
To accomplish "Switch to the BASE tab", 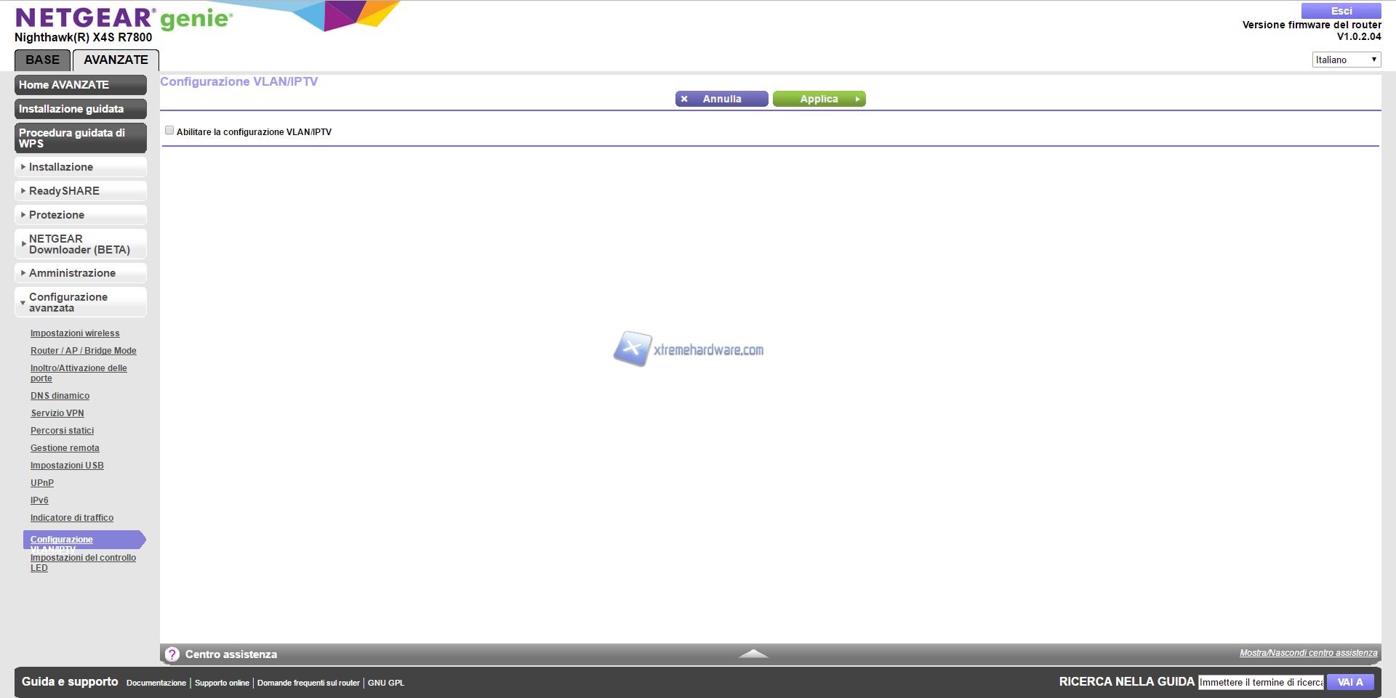I will tap(42, 60).
